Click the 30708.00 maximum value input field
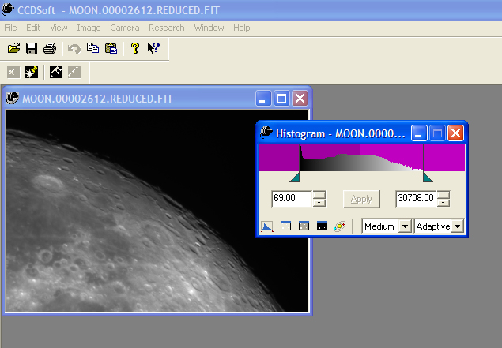Screen dimensions: 502x348 click(416, 199)
